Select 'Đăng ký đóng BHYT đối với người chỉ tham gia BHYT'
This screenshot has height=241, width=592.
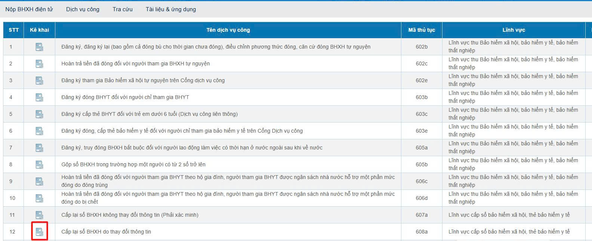point(125,97)
